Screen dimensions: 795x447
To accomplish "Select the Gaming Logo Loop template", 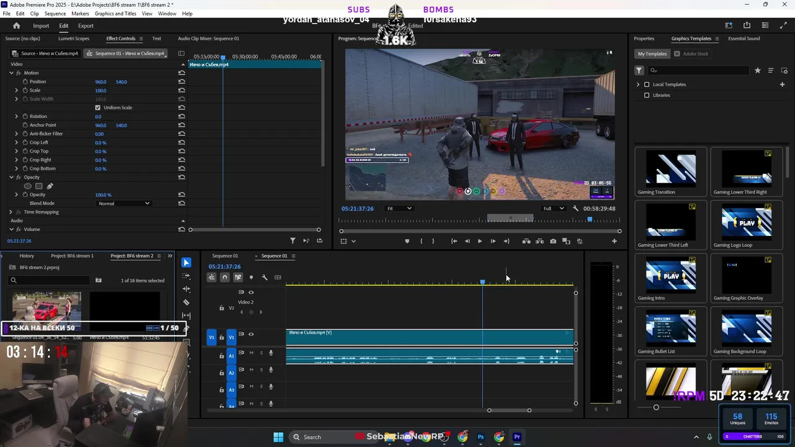I will pyautogui.click(x=747, y=225).
